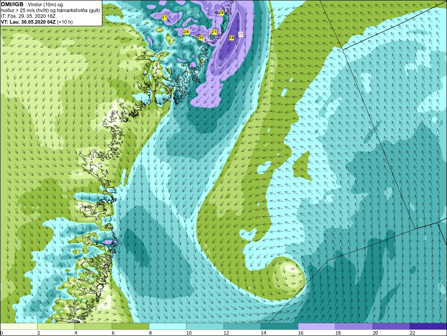Click the legend scale value 8

click(x=150, y=333)
